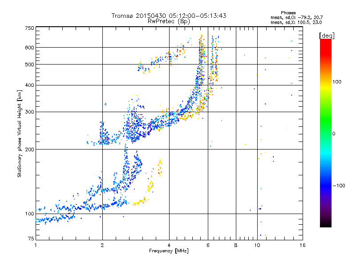The width and height of the screenshot is (356, 267).
Task: Click the y-axis tick label '750'
Action: pyautogui.click(x=29, y=28)
